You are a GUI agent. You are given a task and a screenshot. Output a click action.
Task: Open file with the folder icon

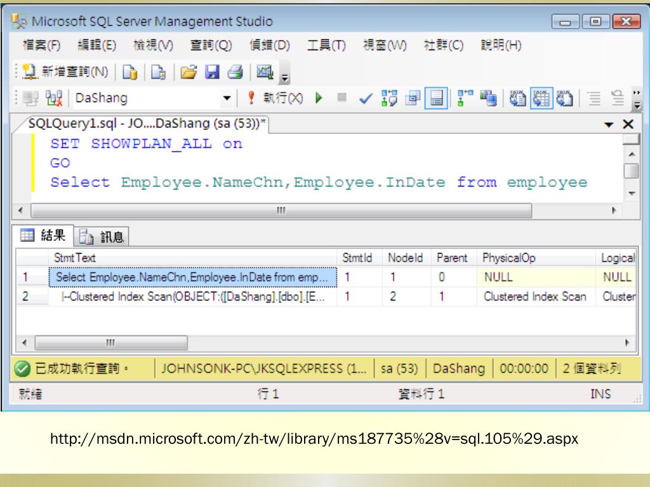[x=189, y=72]
